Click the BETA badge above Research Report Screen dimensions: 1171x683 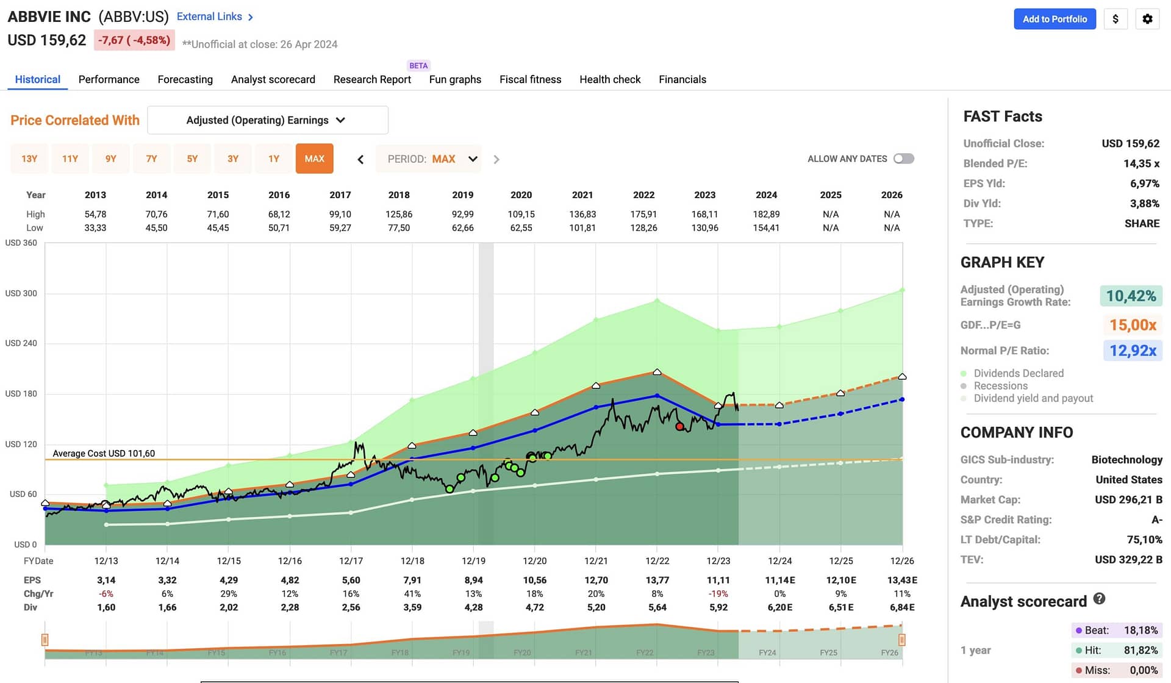[x=418, y=65]
